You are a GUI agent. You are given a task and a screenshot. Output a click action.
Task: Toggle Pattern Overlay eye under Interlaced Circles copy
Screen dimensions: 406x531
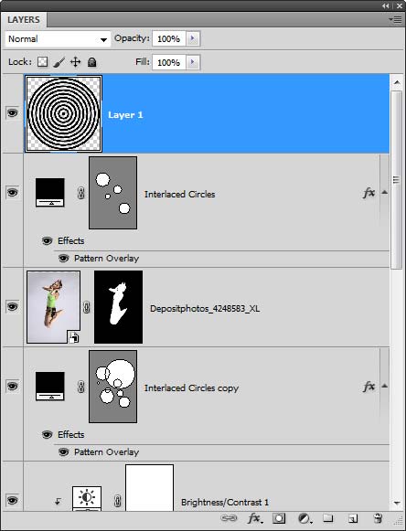(x=63, y=452)
